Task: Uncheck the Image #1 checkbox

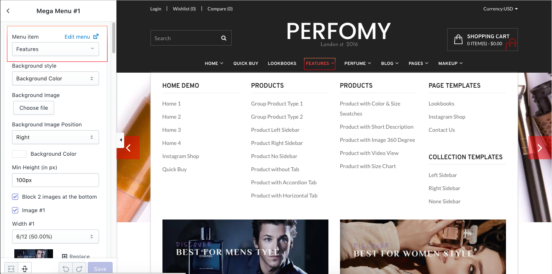Action: click(15, 210)
